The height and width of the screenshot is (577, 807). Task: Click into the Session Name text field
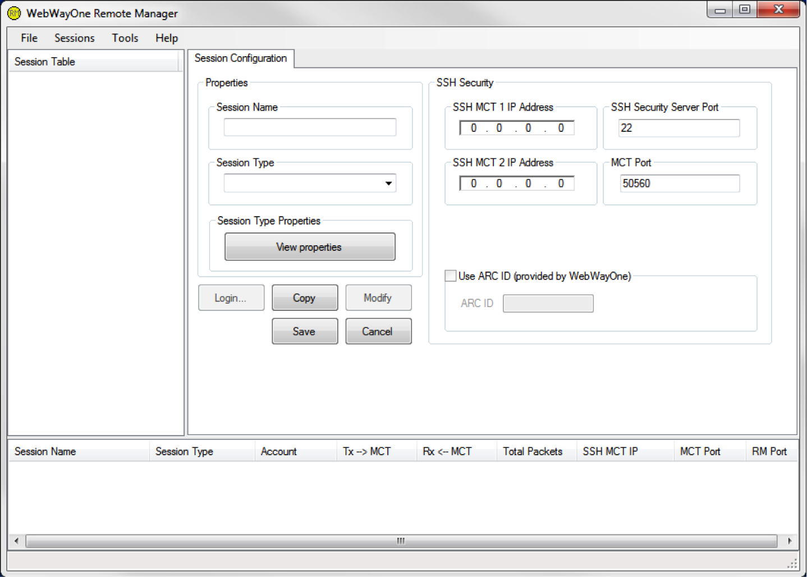coord(310,127)
